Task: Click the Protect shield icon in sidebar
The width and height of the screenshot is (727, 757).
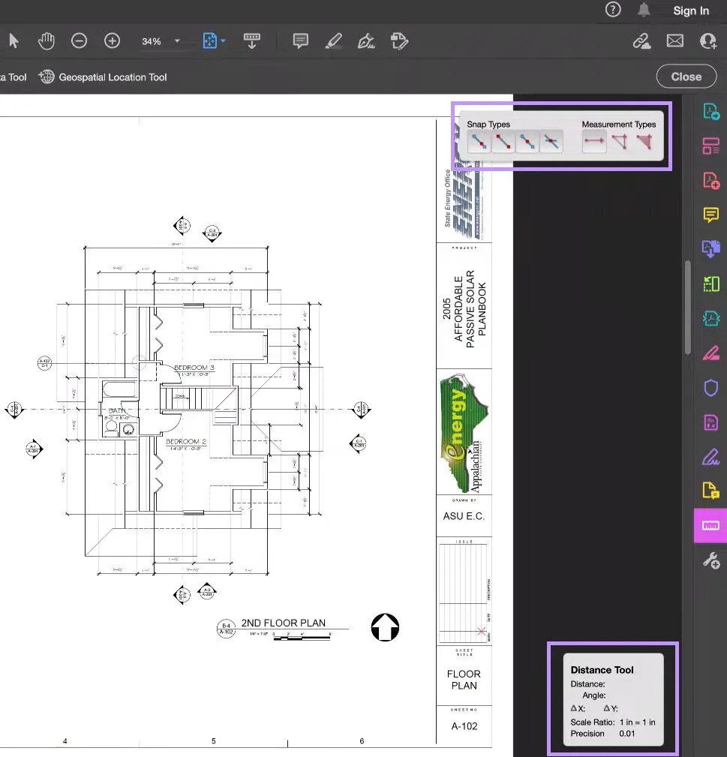Action: tap(710, 388)
